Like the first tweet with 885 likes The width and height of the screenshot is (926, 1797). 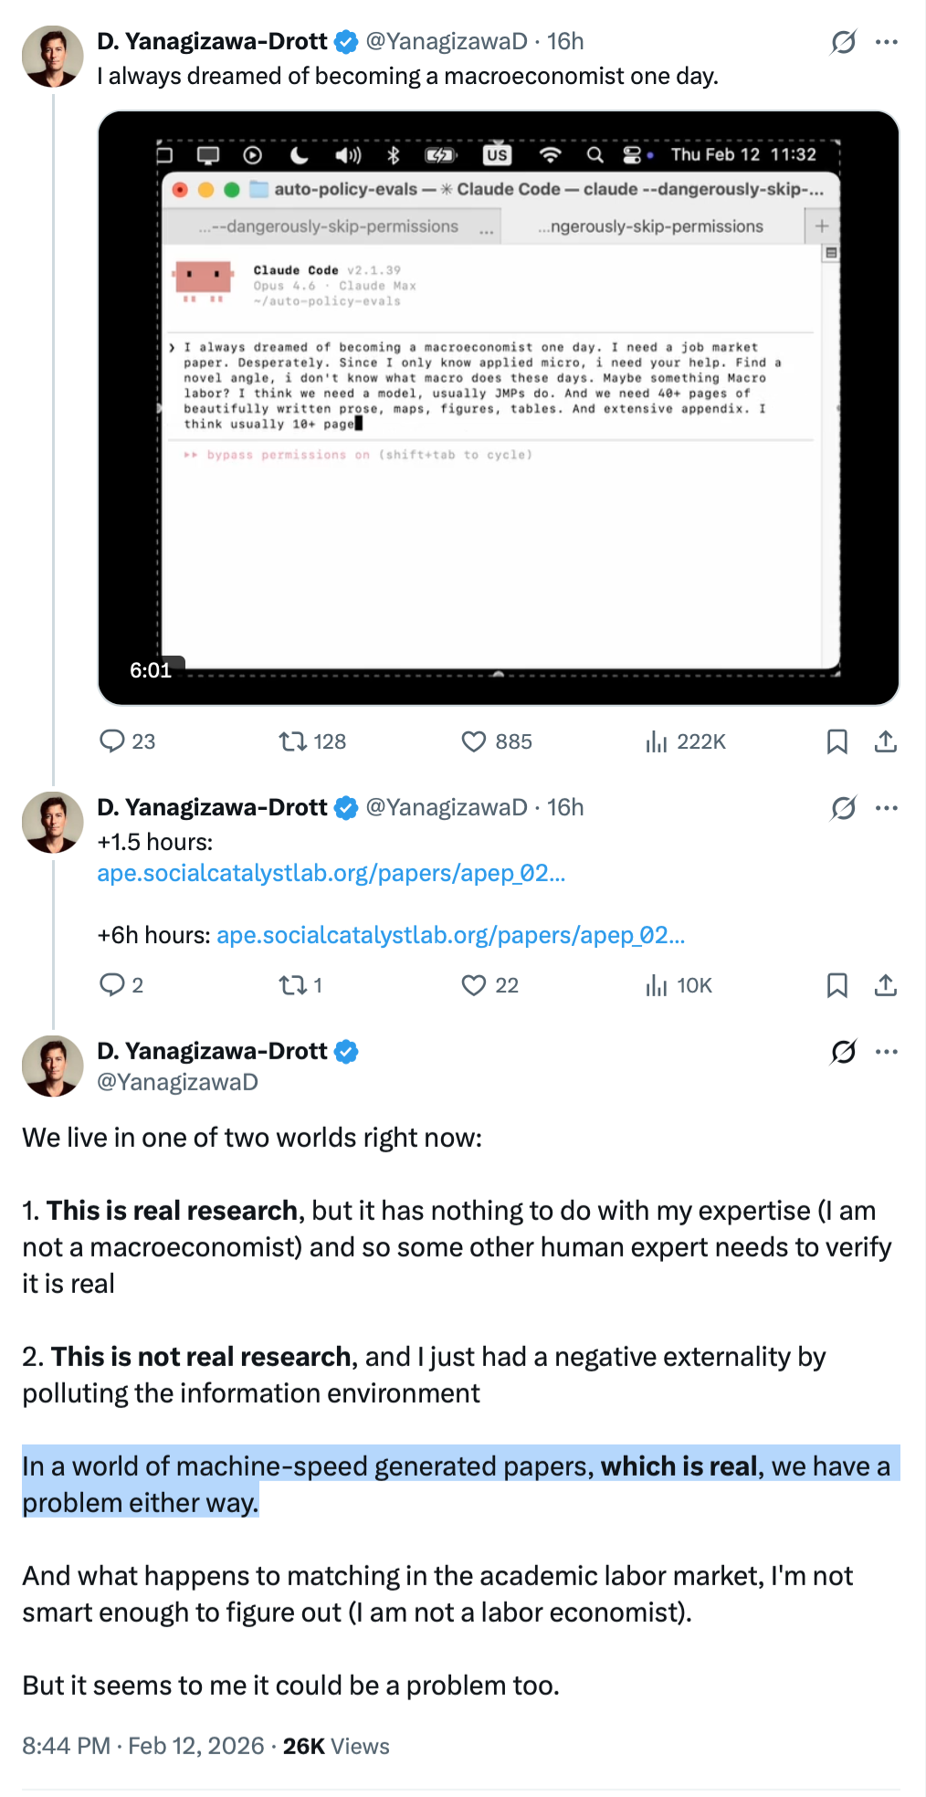tap(474, 741)
